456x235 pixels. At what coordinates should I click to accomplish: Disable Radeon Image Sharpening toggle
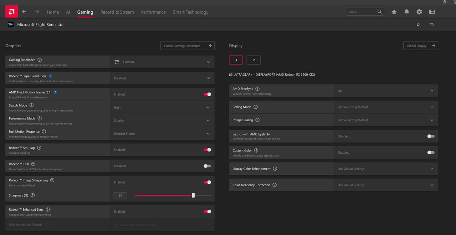point(207,182)
